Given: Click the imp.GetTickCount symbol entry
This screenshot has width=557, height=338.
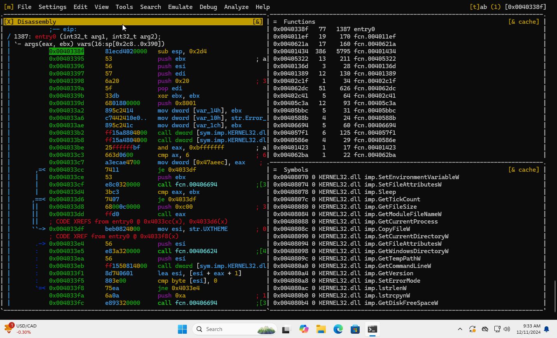Looking at the screenshot, I should [x=392, y=199].
